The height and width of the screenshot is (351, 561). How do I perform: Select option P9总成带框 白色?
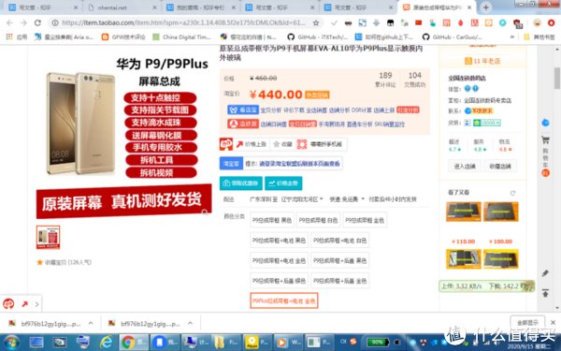coord(318,220)
